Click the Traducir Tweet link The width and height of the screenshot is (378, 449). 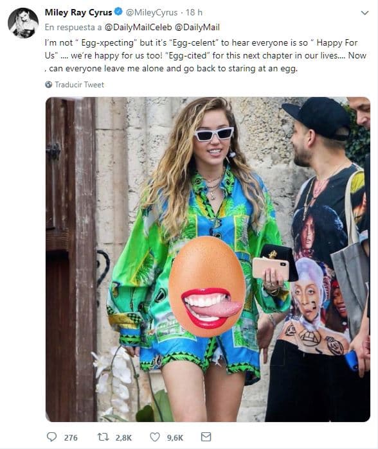79,85
